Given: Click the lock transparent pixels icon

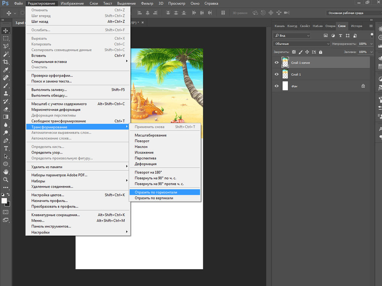Looking at the screenshot, I should click(x=294, y=52).
